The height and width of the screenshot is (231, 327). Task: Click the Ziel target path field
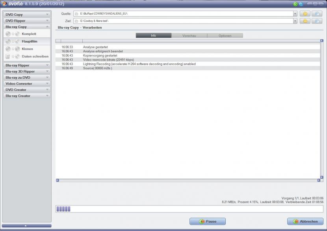[x=184, y=21]
